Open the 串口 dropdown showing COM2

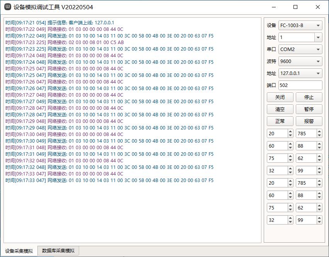(x=300, y=49)
